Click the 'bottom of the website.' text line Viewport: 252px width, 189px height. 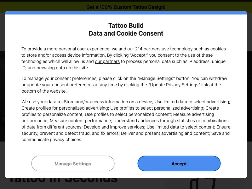pyautogui.click(x=44, y=91)
